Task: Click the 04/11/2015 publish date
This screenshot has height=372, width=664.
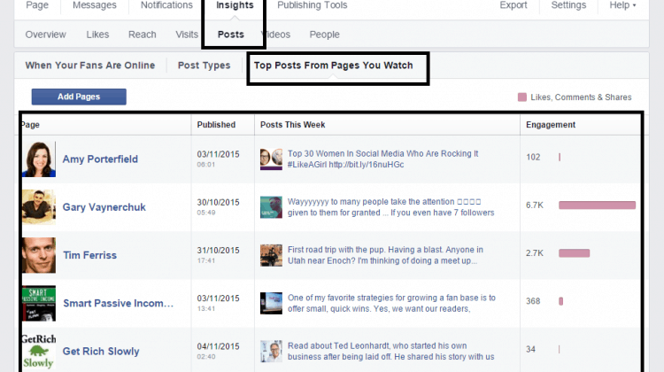Action: pyautogui.click(x=218, y=351)
